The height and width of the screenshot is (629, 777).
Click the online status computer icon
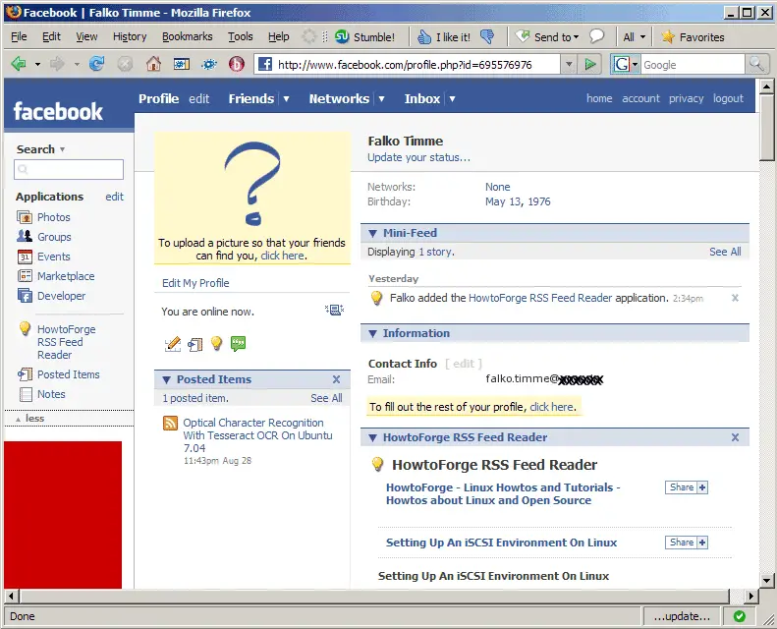coord(335,310)
